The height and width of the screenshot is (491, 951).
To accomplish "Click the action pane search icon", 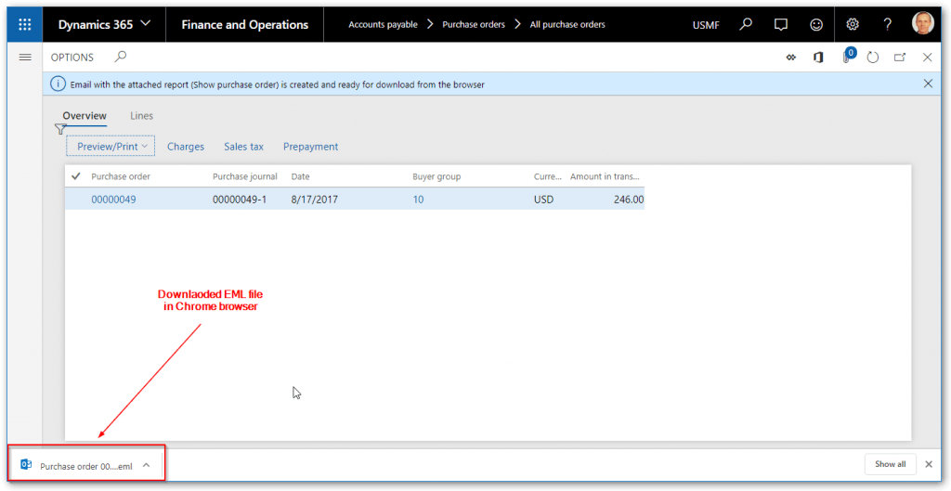I will tap(121, 57).
